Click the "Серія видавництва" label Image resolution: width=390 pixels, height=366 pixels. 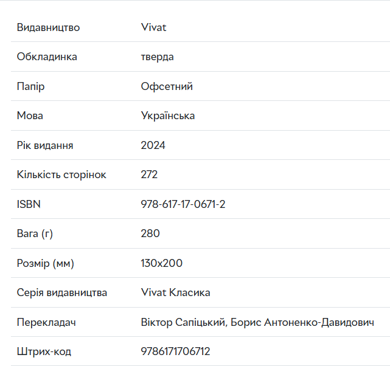62,292
